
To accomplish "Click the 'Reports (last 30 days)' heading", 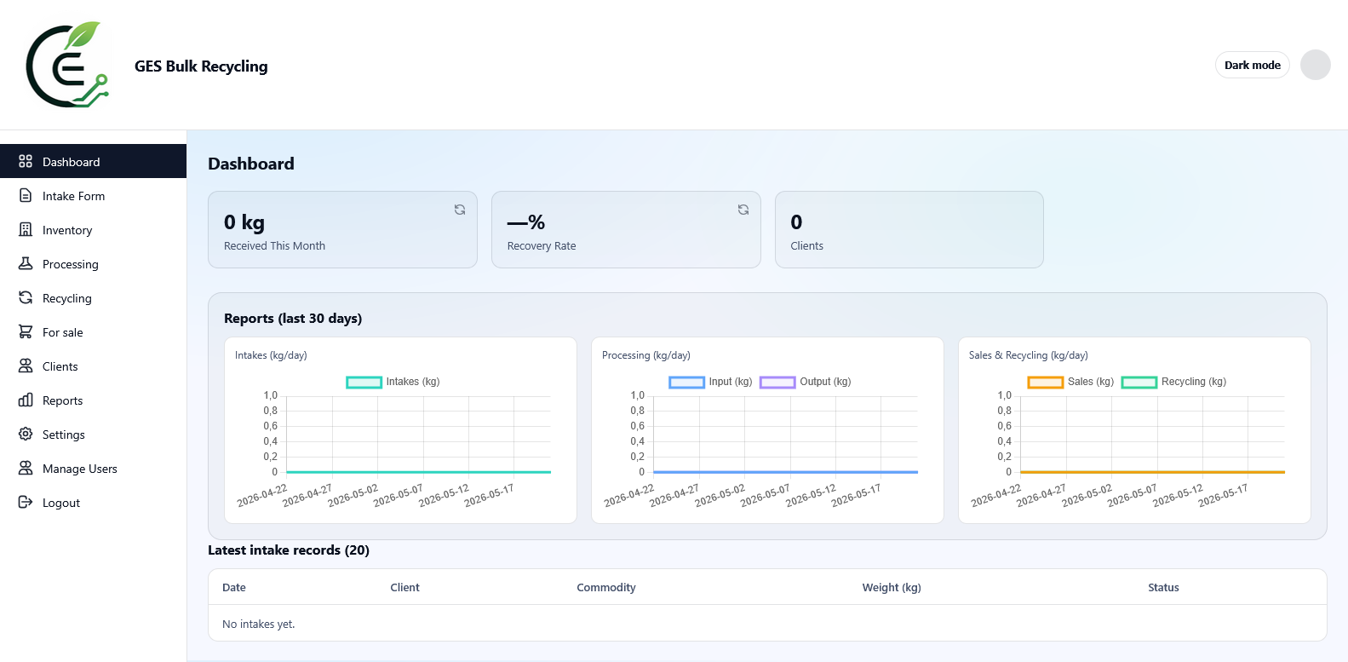I will pos(293,318).
